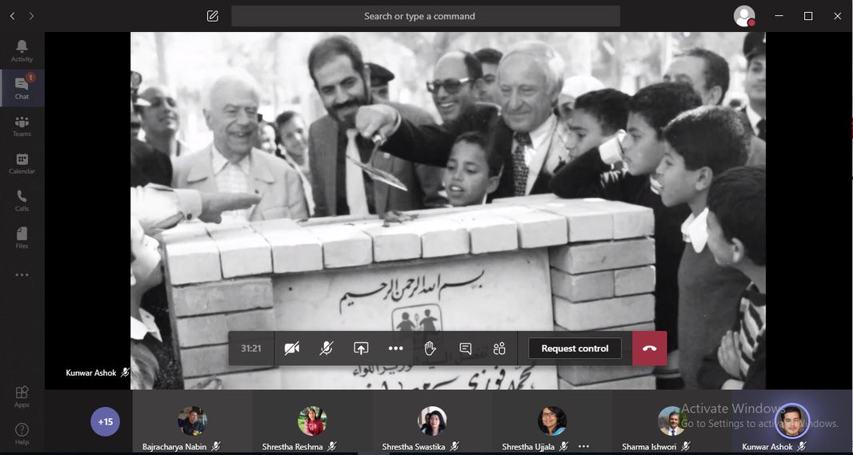
Task: Toggle the camera on
Action: click(x=292, y=348)
